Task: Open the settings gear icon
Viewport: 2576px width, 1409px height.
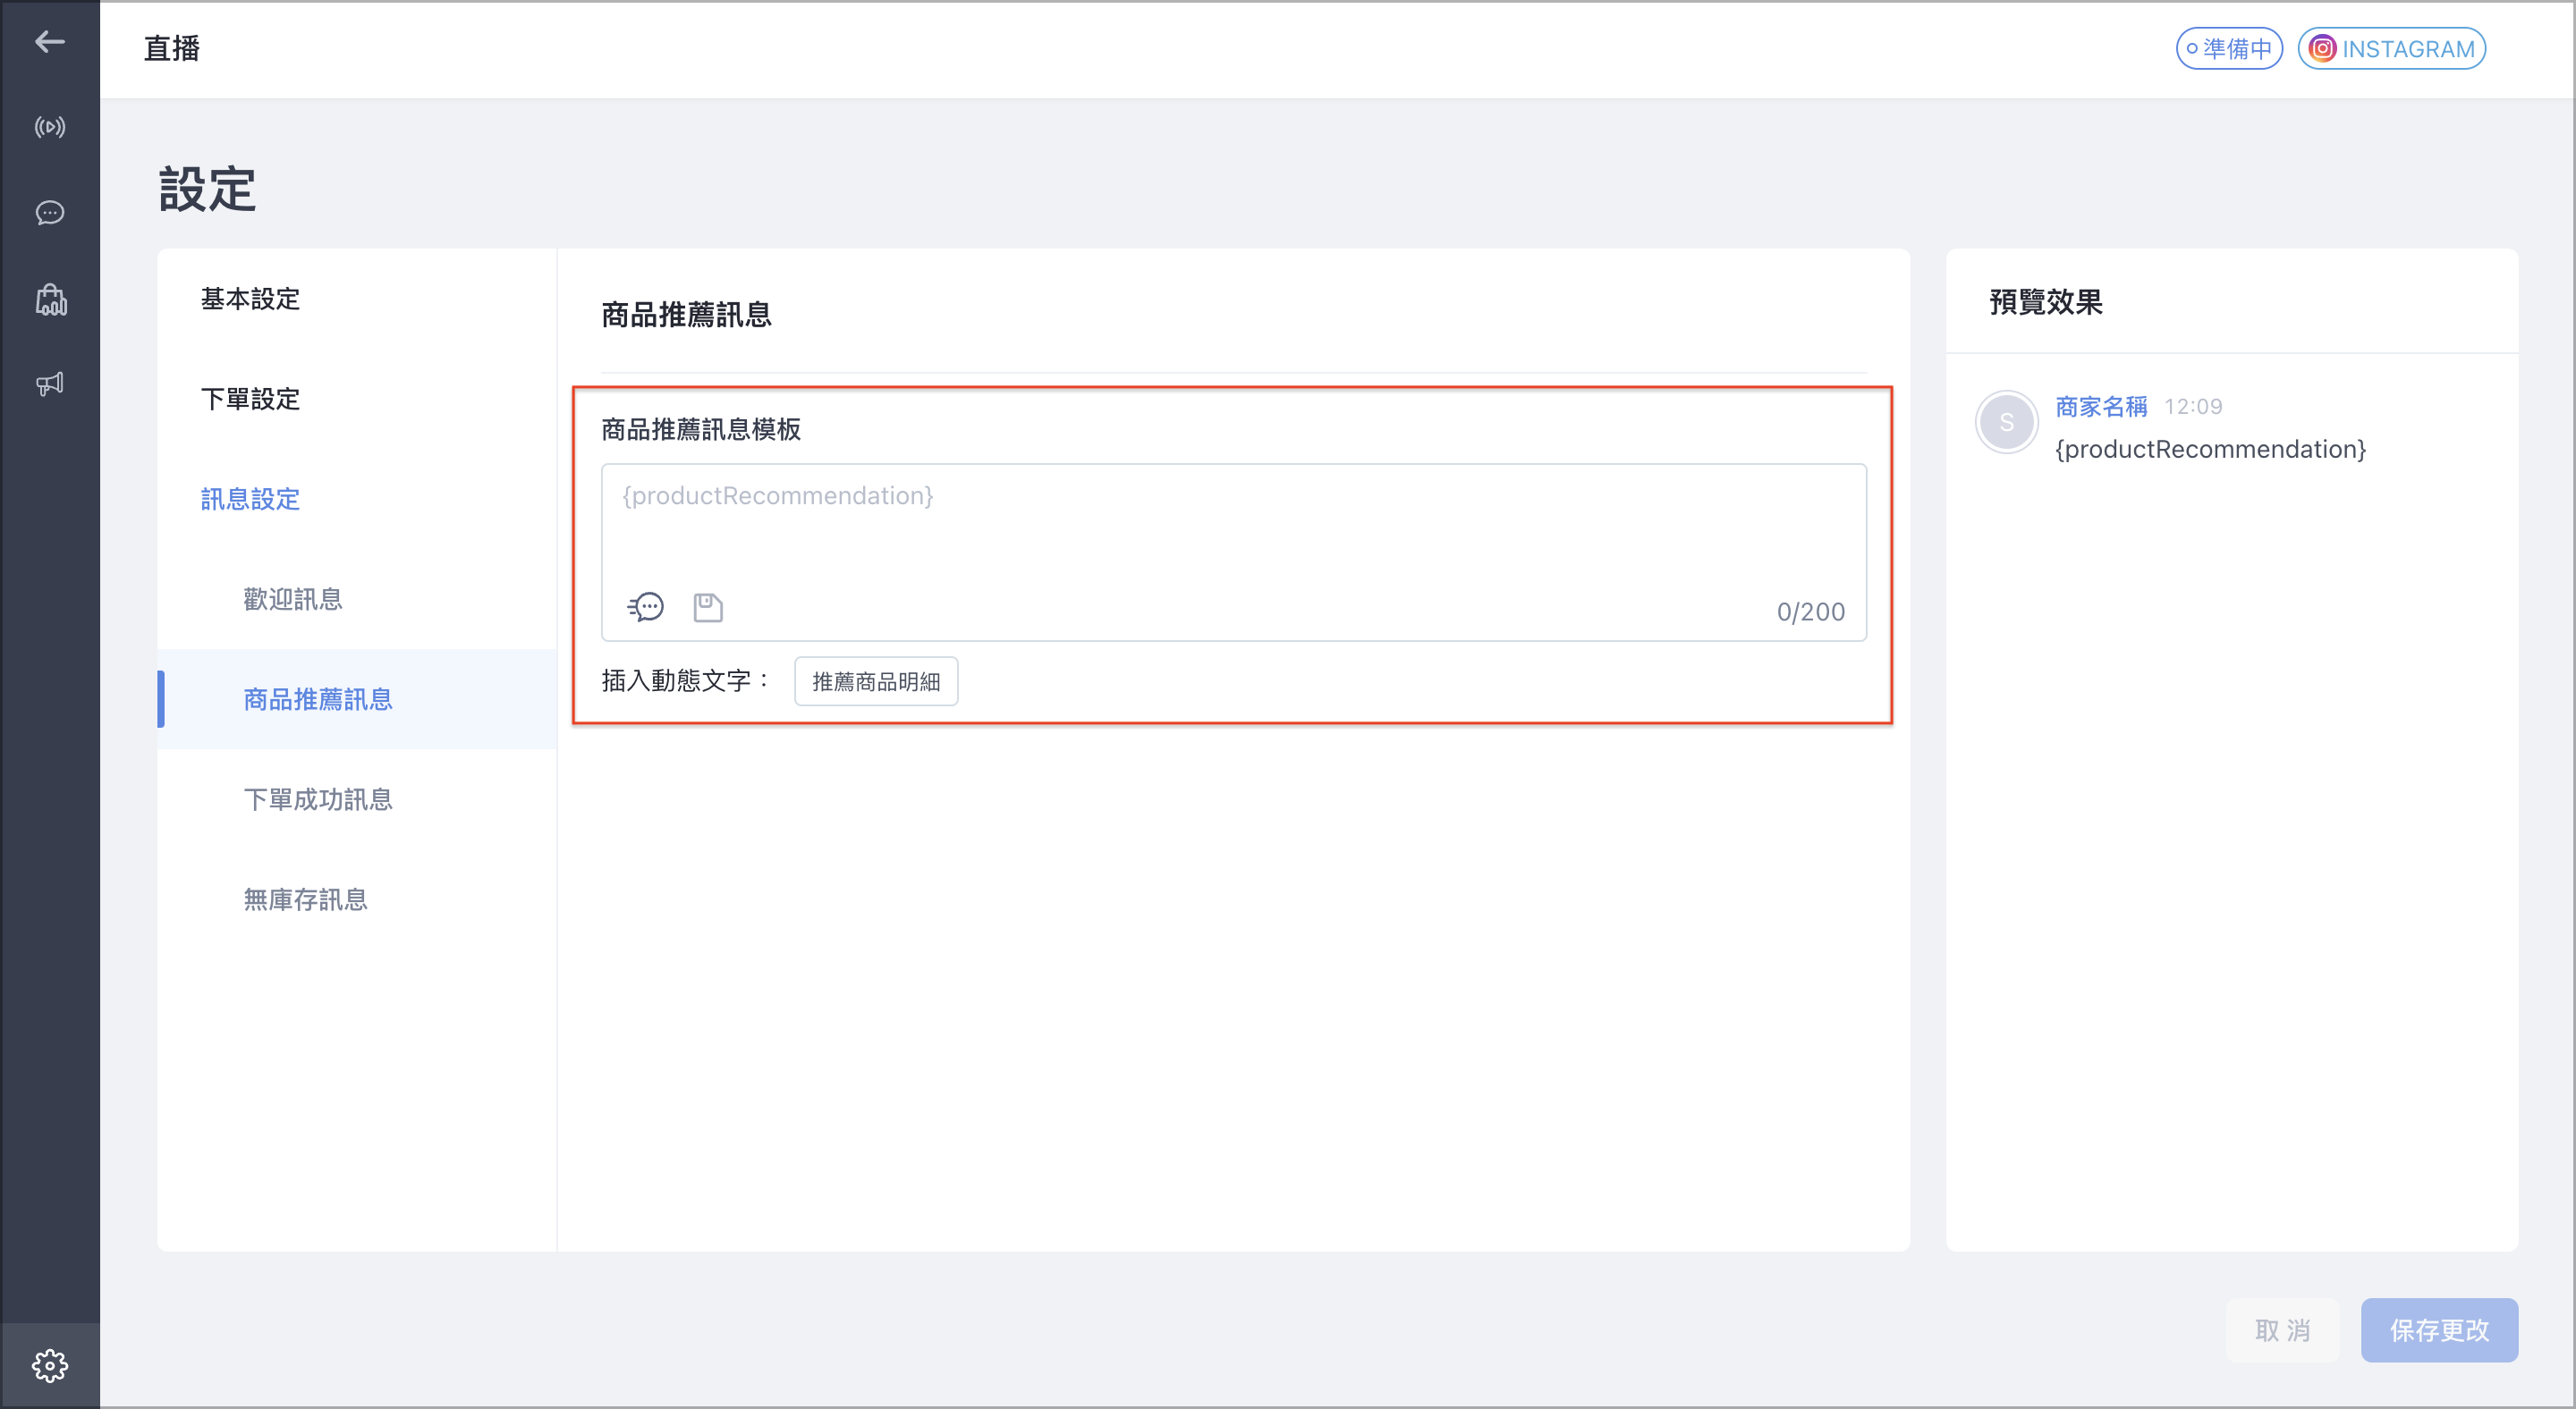Action: coord(50,1365)
